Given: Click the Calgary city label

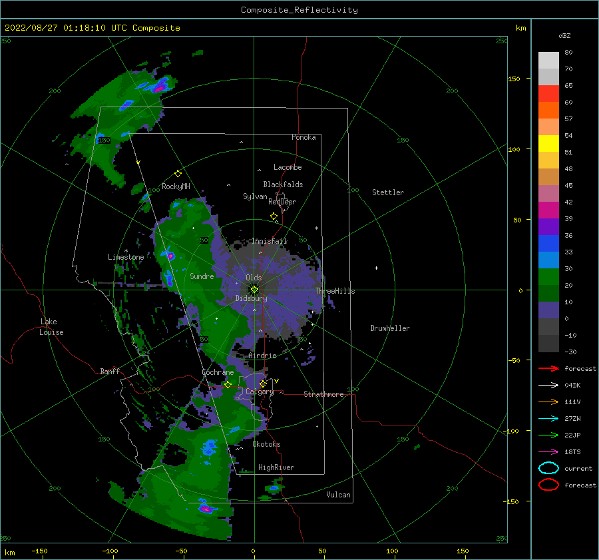Looking at the screenshot, I should tap(260, 392).
